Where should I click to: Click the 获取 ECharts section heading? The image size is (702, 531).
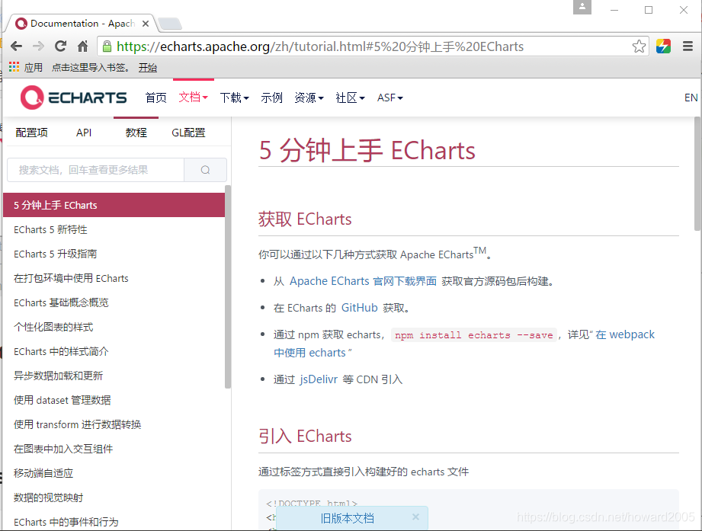click(305, 219)
